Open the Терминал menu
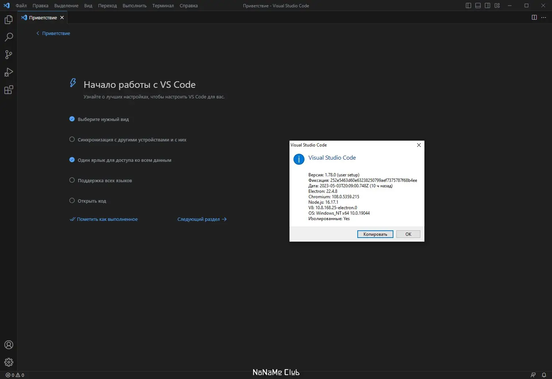This screenshot has width=552, height=379. [x=163, y=5]
